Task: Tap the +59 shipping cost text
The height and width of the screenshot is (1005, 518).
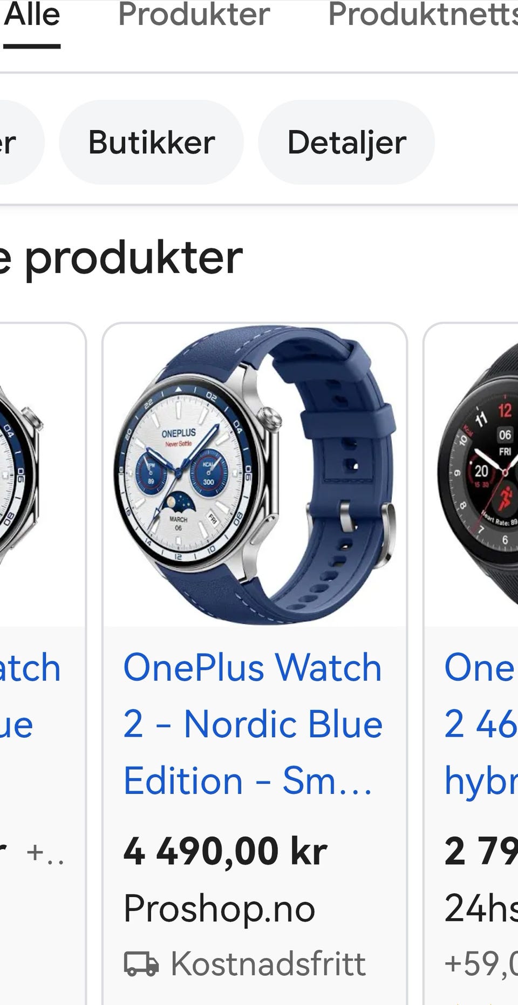Action: (481, 964)
